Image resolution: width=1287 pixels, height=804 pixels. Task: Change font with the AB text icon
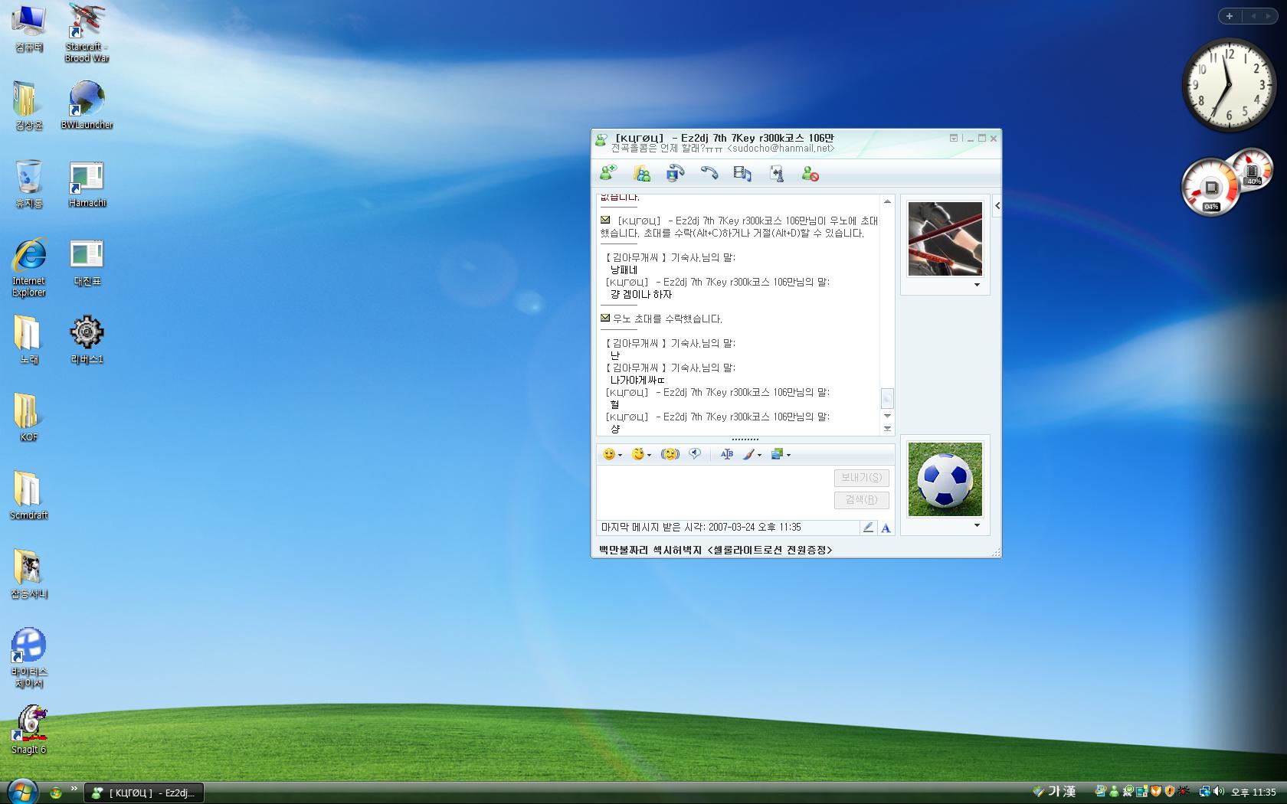tap(727, 454)
